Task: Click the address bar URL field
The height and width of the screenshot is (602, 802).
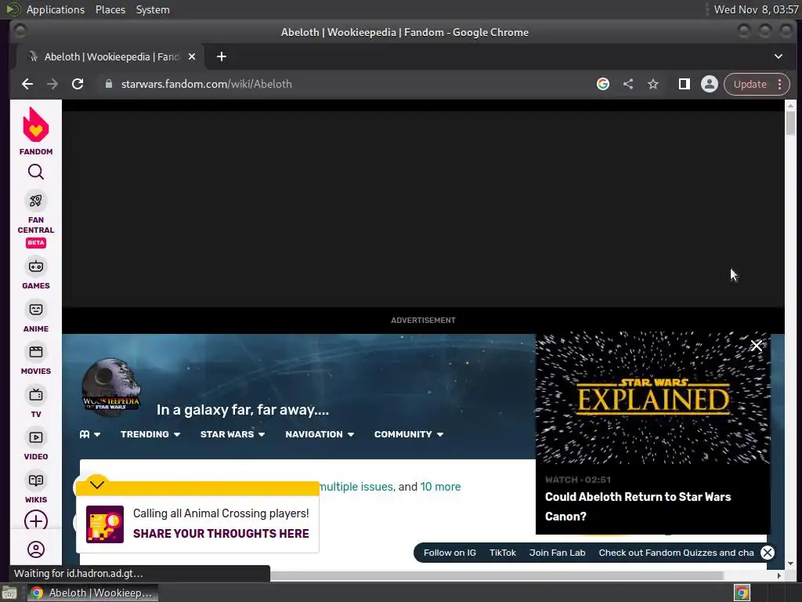Action: tap(348, 84)
